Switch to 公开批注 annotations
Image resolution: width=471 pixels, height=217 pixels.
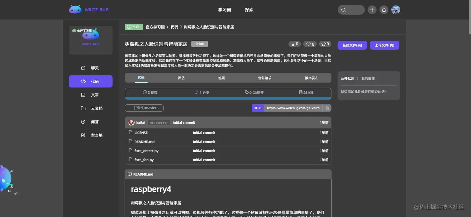tap(347, 79)
